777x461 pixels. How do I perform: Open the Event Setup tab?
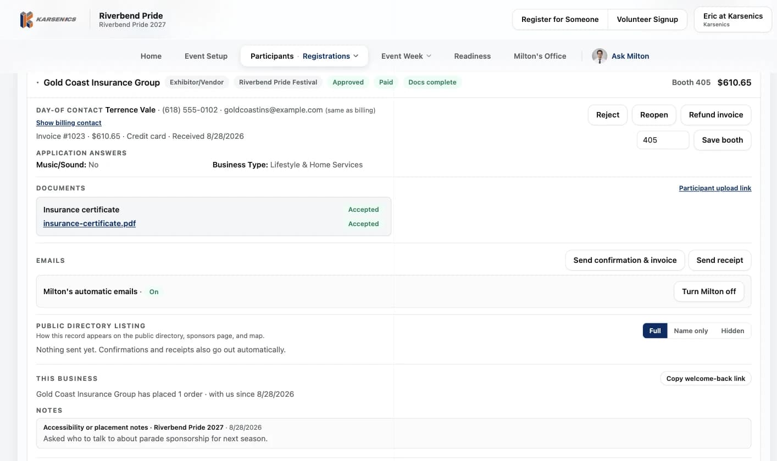pyautogui.click(x=206, y=56)
